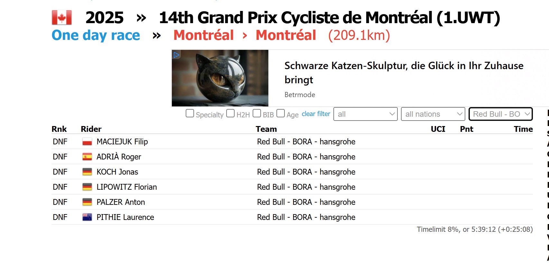Image resolution: width=549 pixels, height=263 pixels.
Task: Click Spain flag next to Adrià Roger
Action: tap(87, 157)
